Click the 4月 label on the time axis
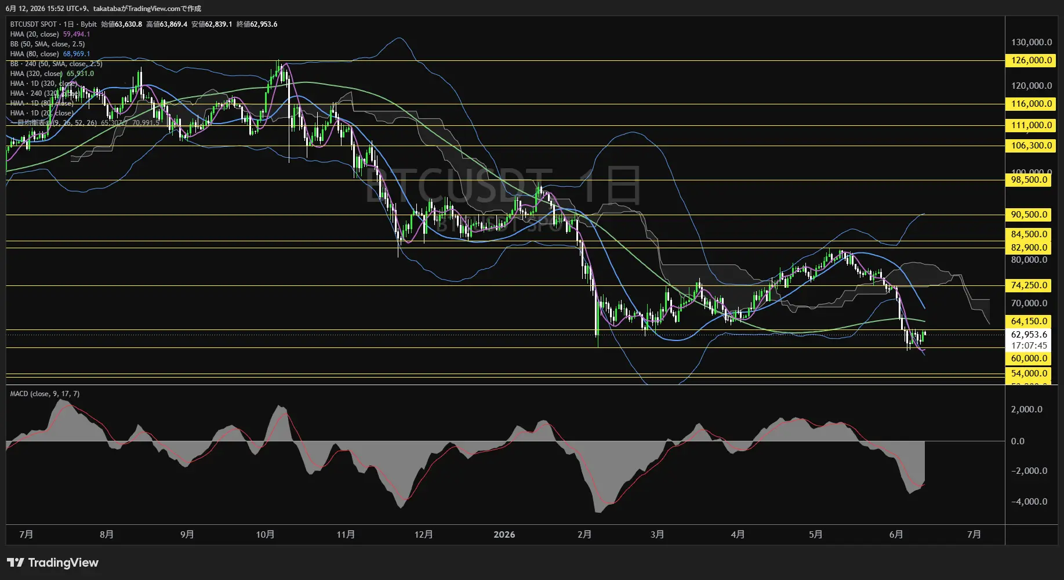This screenshot has height=580, width=1064. point(738,535)
